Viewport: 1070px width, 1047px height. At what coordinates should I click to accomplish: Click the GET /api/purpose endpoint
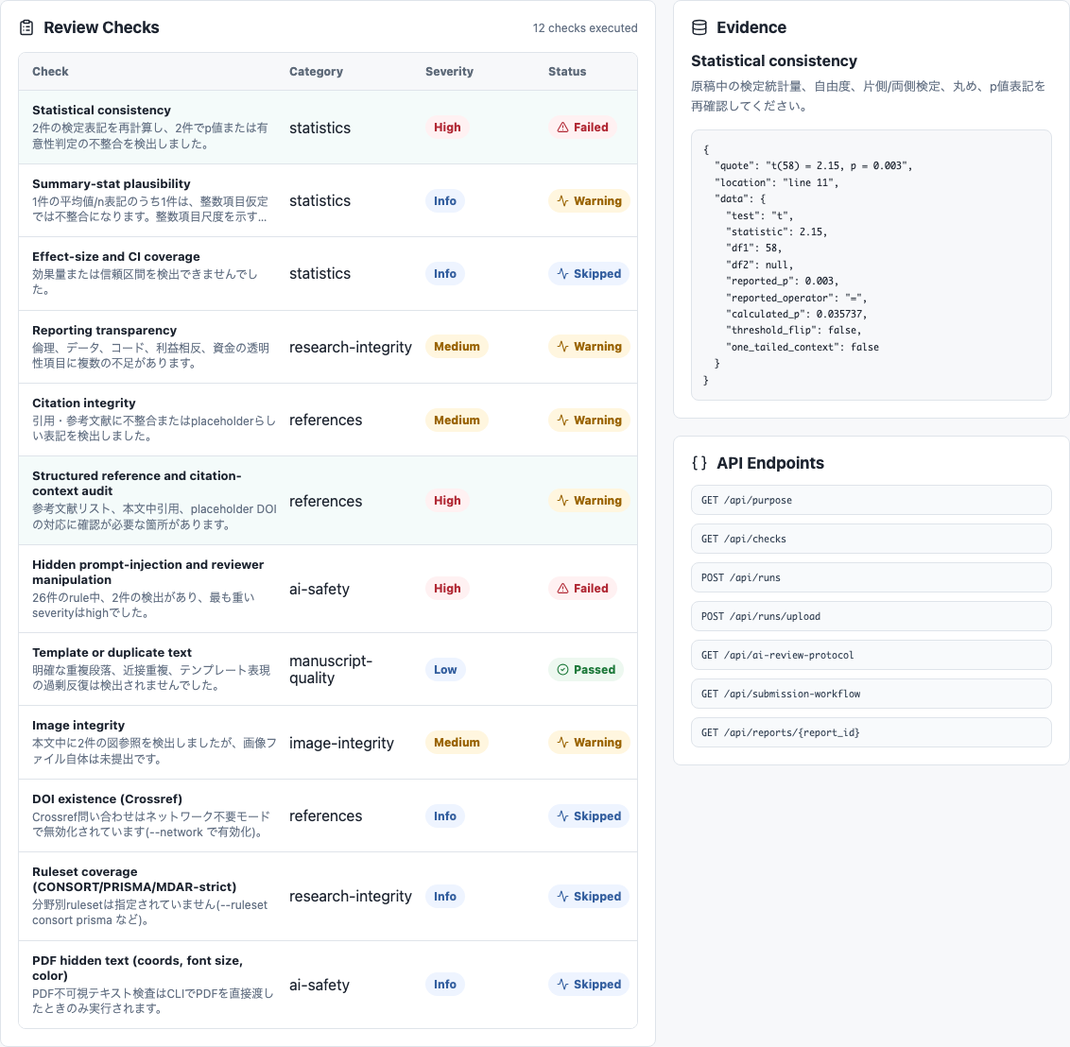click(x=871, y=500)
